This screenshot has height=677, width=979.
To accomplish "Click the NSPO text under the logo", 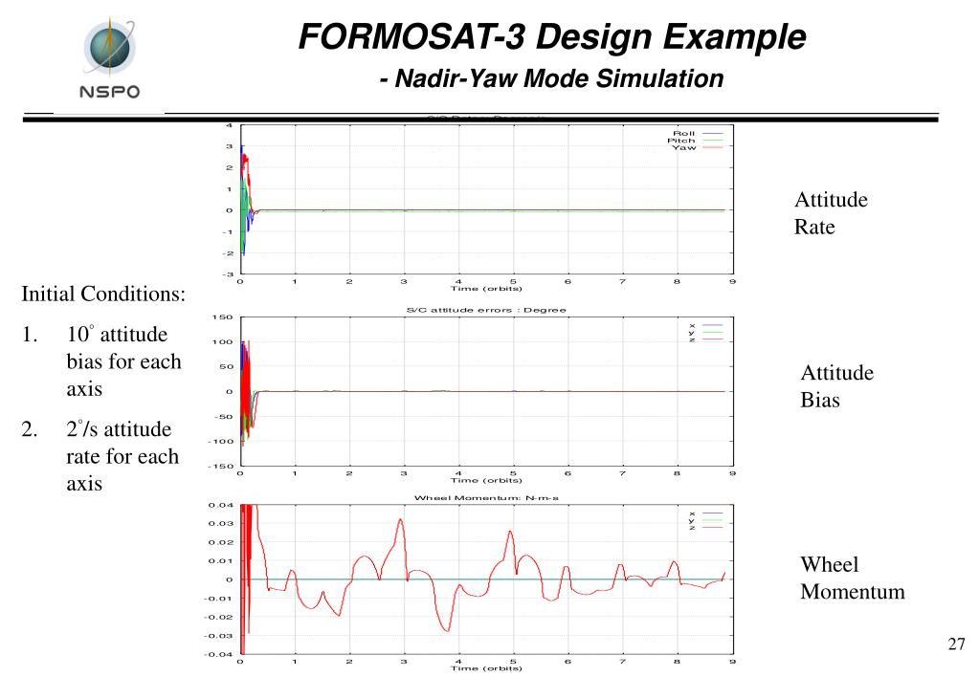I will coord(110,92).
